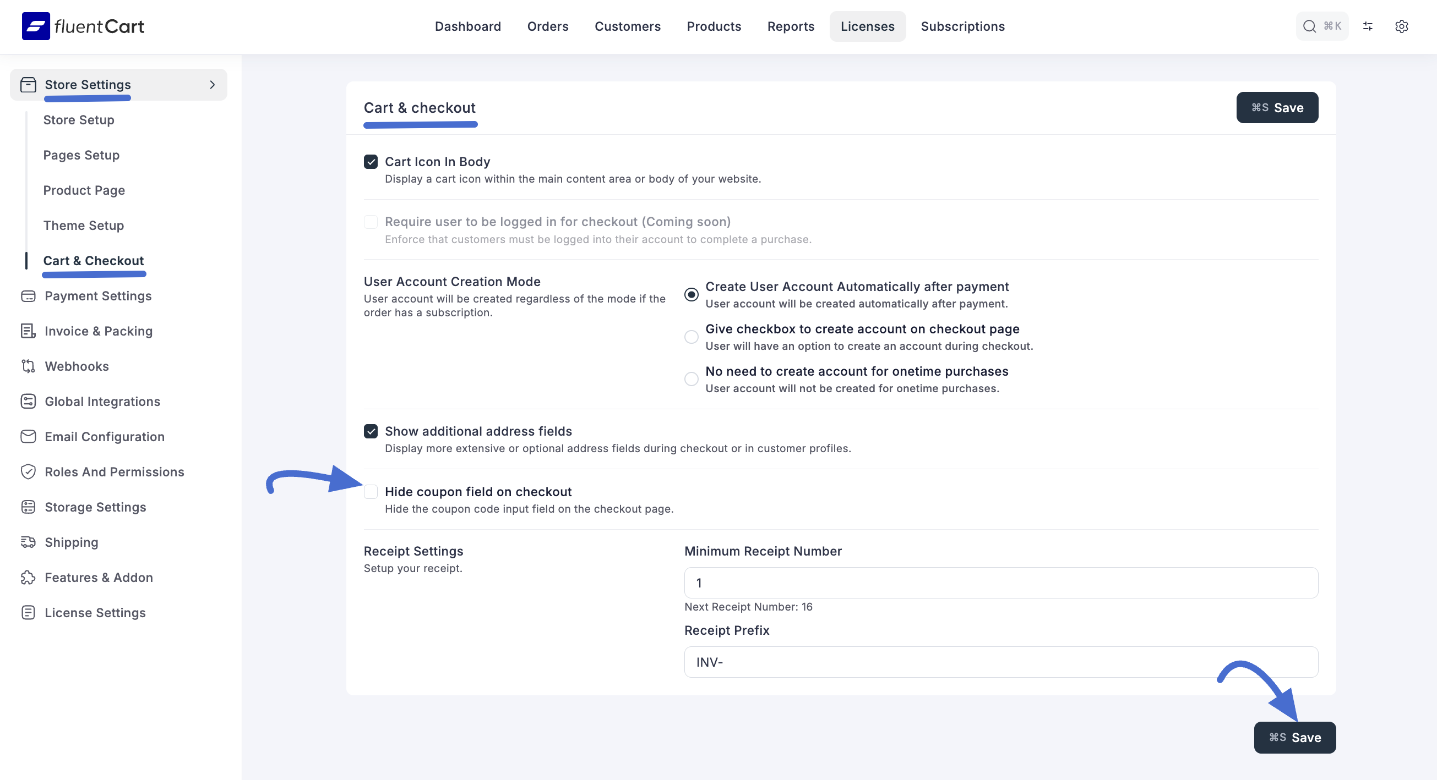
Task: Click the fluentCart logo icon
Action: 36,26
